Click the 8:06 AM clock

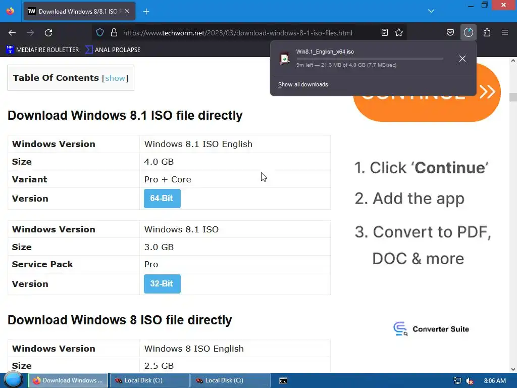coord(495,381)
